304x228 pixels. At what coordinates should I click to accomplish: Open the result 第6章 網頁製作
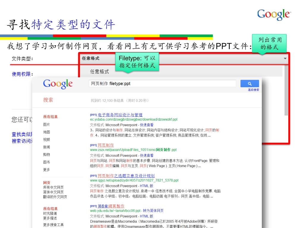tap(111, 206)
